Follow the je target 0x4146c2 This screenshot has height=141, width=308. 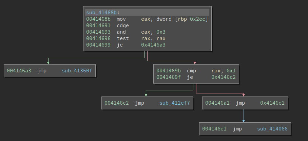223,77
